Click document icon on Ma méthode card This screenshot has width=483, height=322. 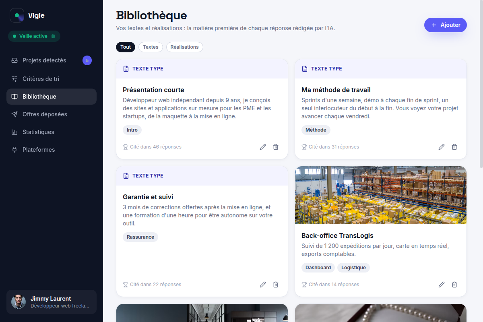[x=305, y=69]
